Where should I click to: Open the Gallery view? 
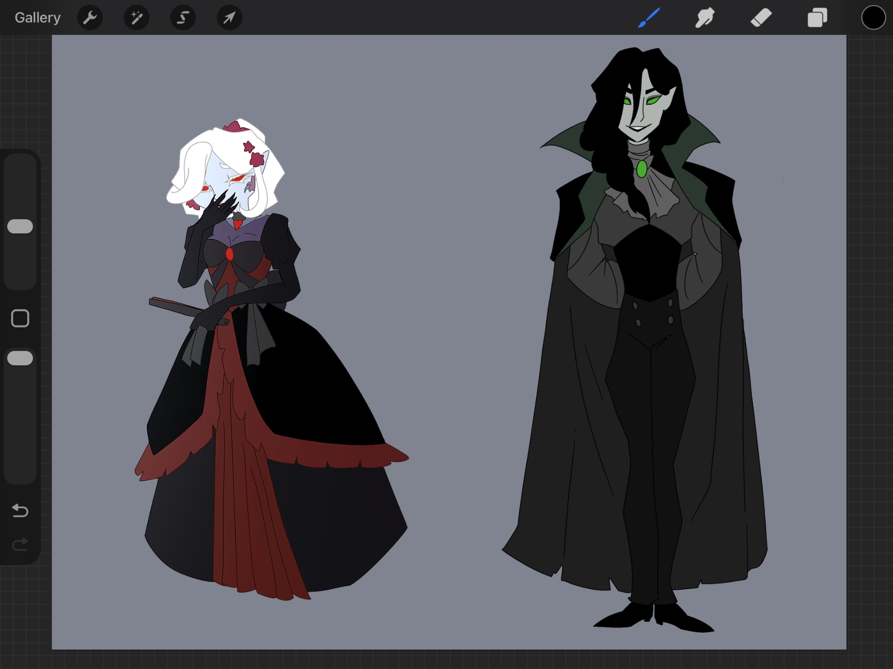click(x=38, y=18)
